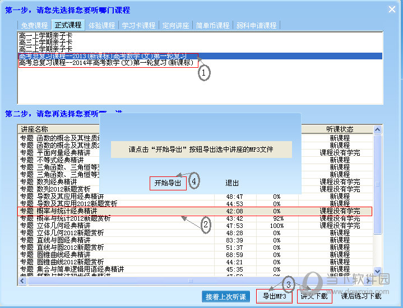The height and width of the screenshot is (308, 403).
Task: Open the 简单币课程 tab
Action: click(213, 26)
